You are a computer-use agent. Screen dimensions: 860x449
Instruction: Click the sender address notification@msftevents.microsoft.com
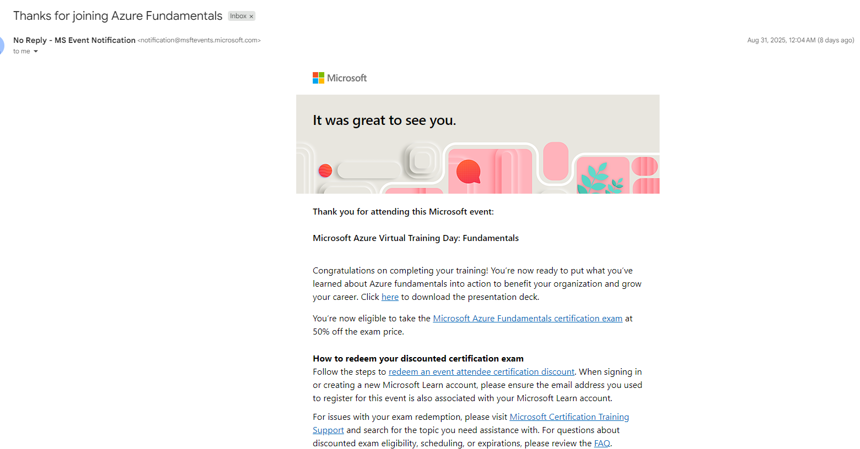click(199, 40)
